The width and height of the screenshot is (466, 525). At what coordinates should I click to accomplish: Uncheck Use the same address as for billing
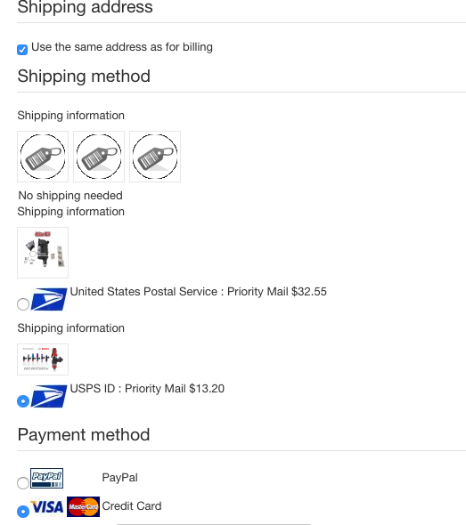click(x=22, y=50)
